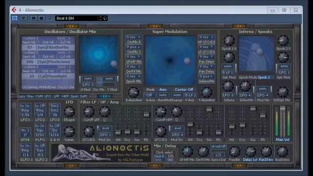Change X inv selector above OscMix X
This screenshot has height=176, width=313.
tap(134, 37)
